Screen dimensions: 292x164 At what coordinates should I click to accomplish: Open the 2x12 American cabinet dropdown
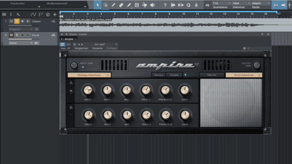pos(244,75)
